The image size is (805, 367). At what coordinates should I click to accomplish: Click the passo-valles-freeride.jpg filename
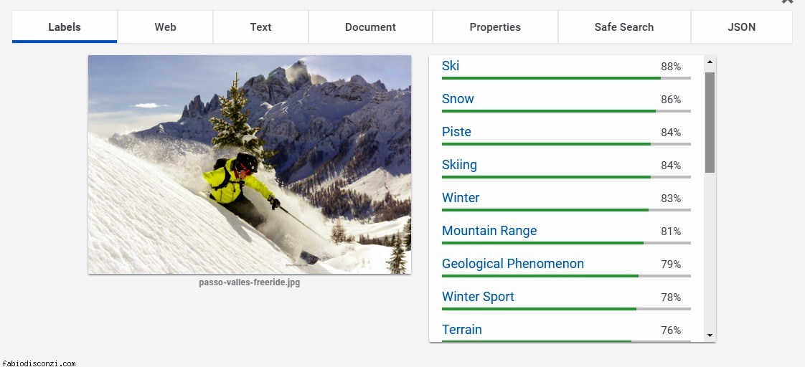249,282
